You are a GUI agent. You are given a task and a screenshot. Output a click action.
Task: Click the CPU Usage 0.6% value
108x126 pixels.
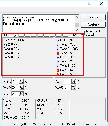point(74,35)
